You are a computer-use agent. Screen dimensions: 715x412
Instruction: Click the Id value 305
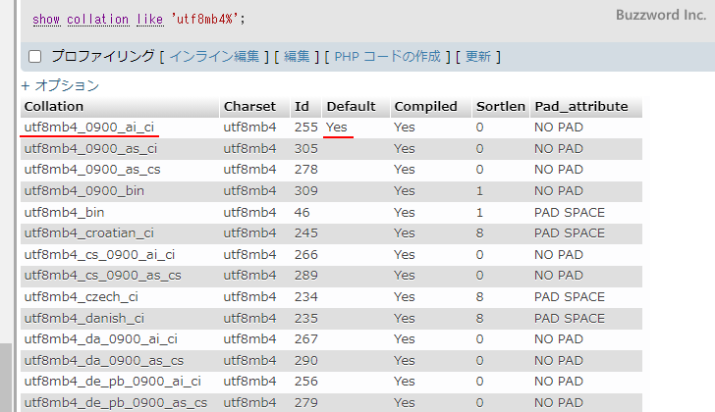pos(306,149)
